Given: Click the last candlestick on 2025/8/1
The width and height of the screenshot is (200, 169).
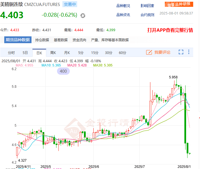Looking at the screenshot, I should tap(190, 153).
